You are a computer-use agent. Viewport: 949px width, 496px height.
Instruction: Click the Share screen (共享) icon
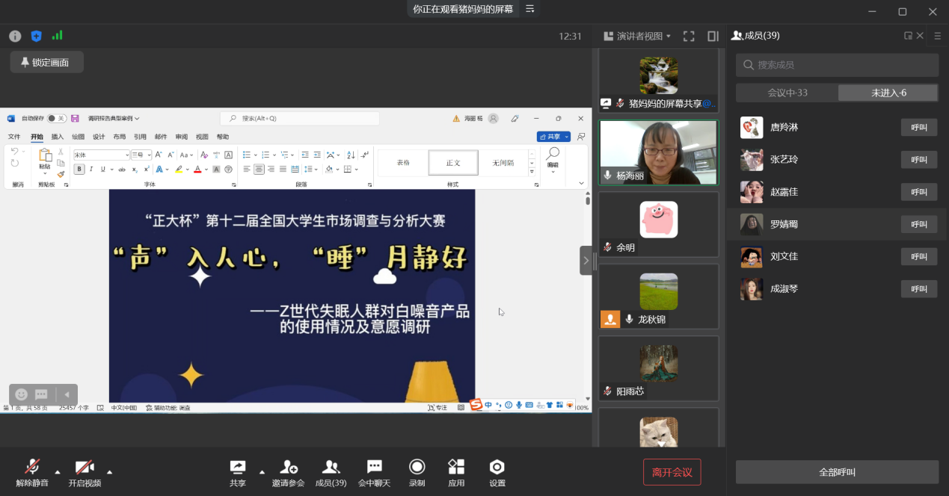click(x=238, y=468)
